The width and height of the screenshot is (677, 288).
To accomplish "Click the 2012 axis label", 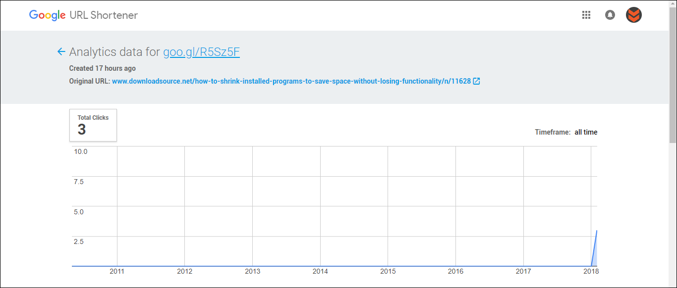I will 184,271.
